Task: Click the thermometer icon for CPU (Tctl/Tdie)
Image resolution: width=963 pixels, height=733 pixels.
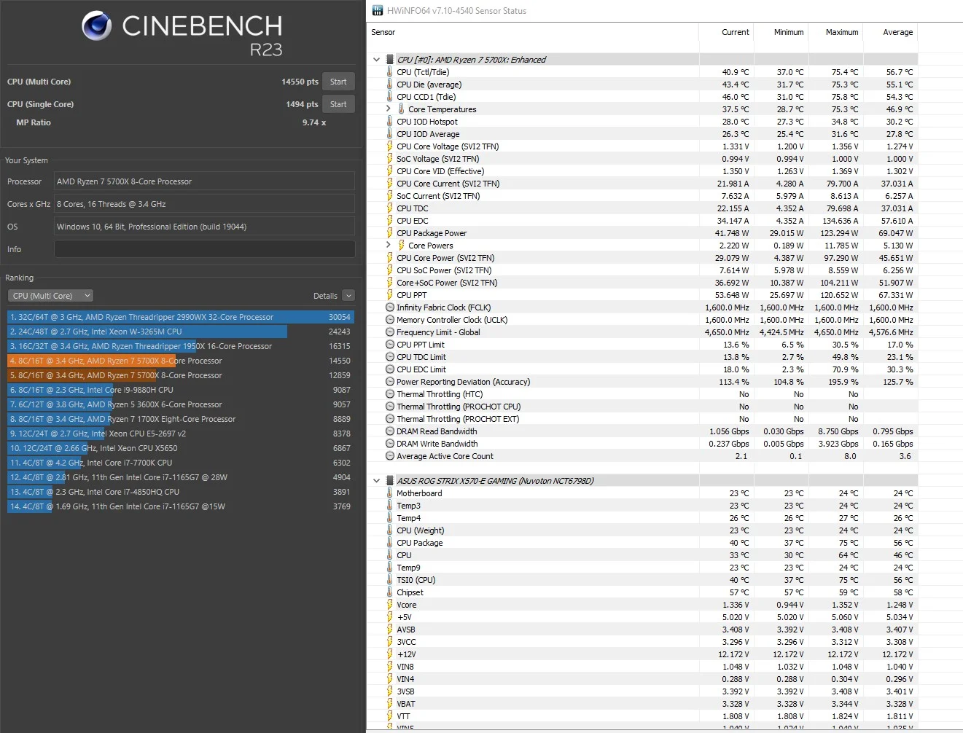Action: point(390,72)
